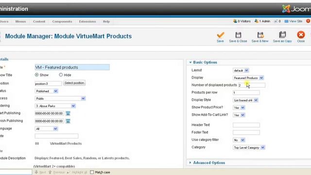This screenshot has width=311, height=175.
Task: Click find bar Next arrow
Action: coord(40,172)
